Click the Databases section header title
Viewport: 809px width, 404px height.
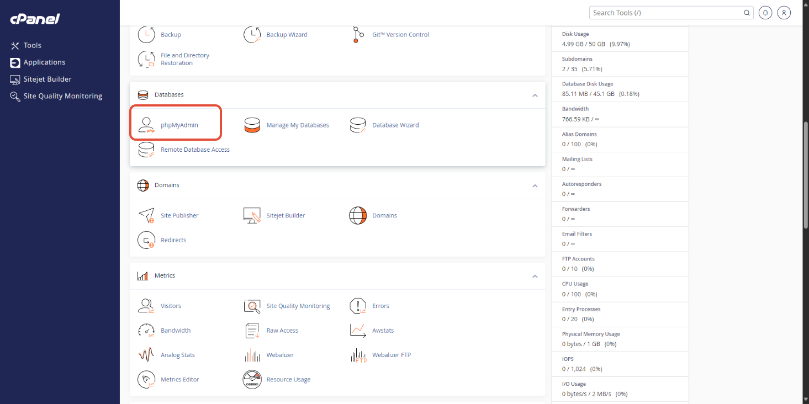point(169,95)
